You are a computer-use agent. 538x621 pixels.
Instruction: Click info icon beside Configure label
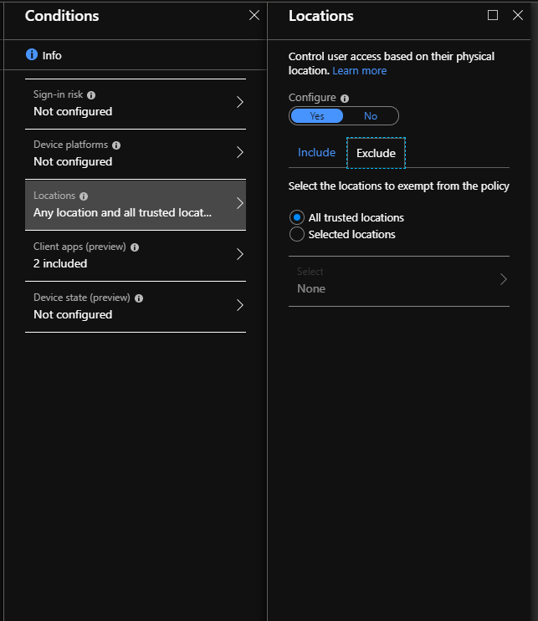pyautogui.click(x=345, y=99)
